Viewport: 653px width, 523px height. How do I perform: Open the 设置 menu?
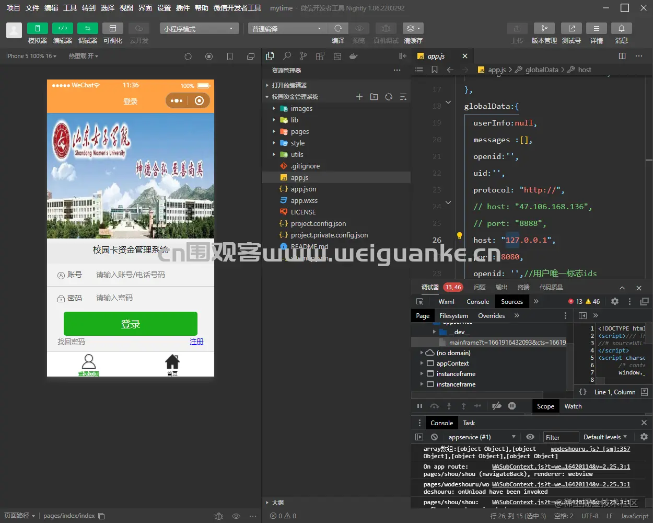164,8
